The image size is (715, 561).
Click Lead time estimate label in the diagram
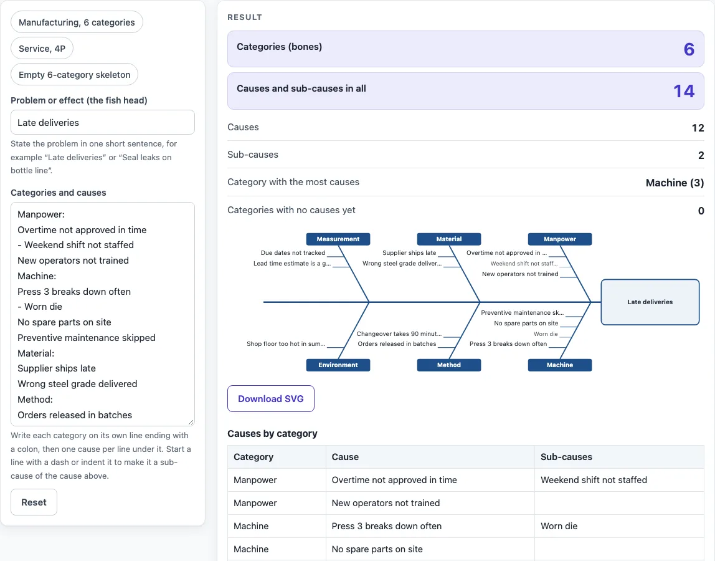point(292,264)
